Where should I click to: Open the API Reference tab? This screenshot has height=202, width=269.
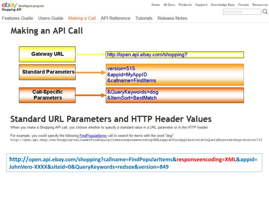116,18
